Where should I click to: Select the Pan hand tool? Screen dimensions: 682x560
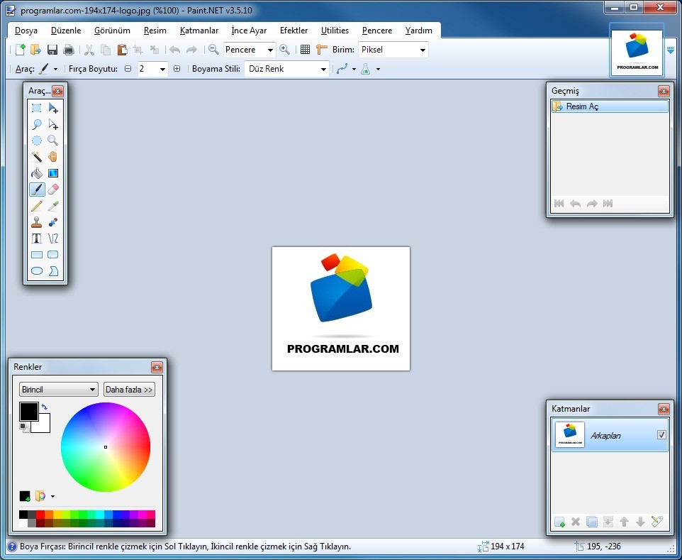[x=53, y=157]
